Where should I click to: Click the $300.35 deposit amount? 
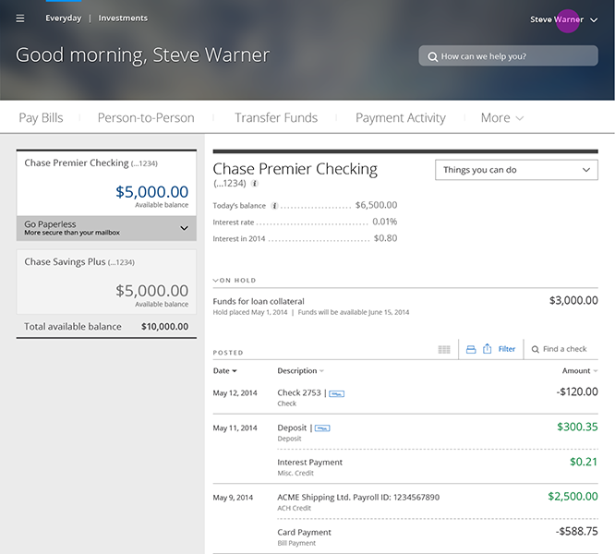coord(577,427)
